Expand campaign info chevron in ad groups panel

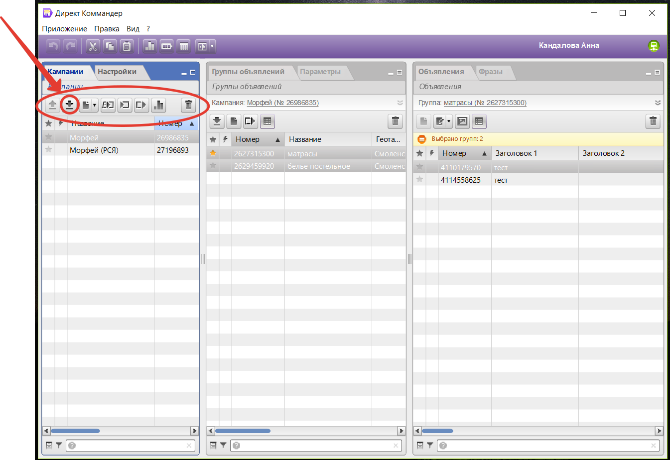tap(400, 103)
